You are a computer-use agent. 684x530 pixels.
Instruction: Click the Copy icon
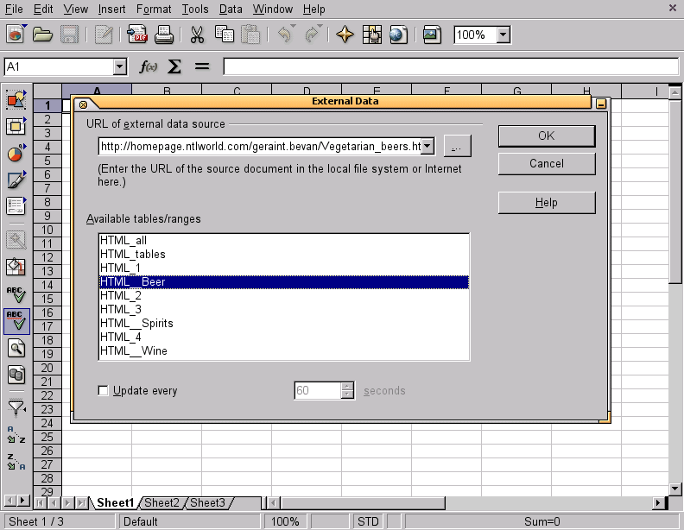[225, 35]
